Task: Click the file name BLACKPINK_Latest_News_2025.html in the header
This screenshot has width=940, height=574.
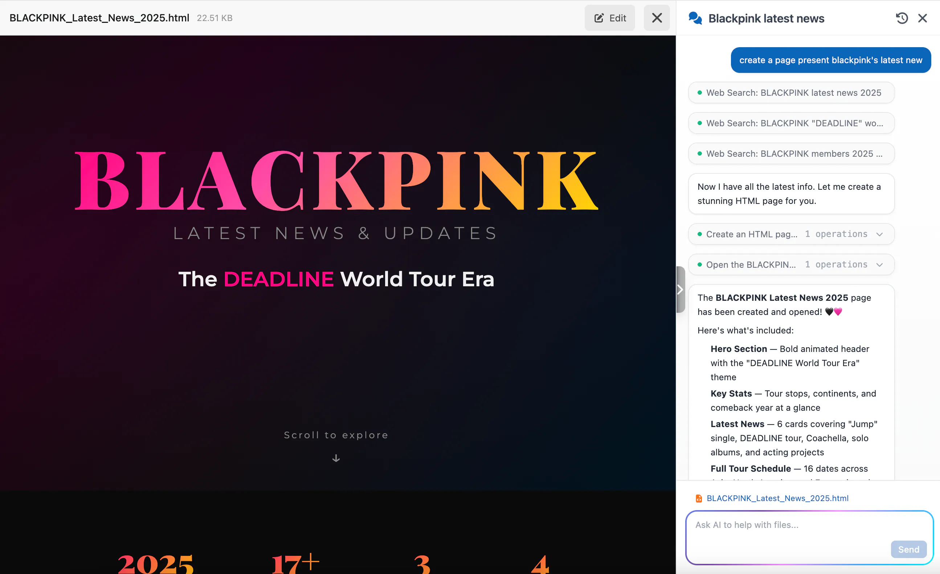Action: coord(99,18)
